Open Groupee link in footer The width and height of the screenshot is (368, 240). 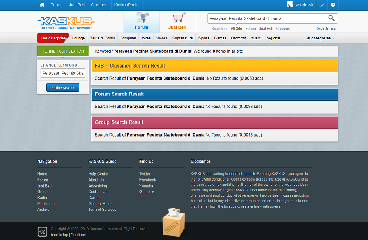(44, 192)
